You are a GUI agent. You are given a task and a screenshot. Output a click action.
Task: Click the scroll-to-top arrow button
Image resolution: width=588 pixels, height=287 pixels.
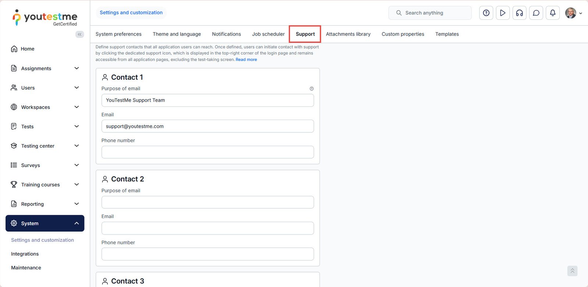click(572, 271)
